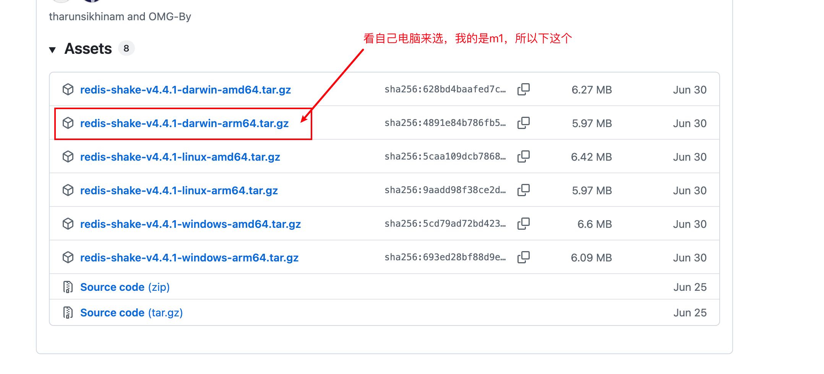Download redis-shake-v4.4.1-linux-amd64.tar.gz
This screenshot has width=824, height=374.
[180, 157]
